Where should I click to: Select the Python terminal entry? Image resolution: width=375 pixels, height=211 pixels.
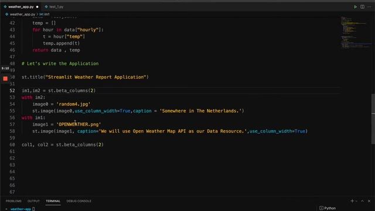328,208
